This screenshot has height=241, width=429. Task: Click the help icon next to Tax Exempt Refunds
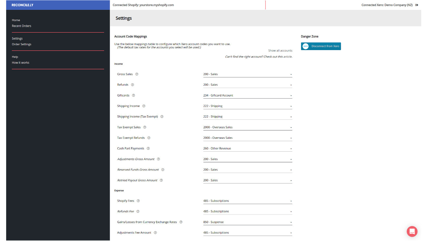(149, 138)
